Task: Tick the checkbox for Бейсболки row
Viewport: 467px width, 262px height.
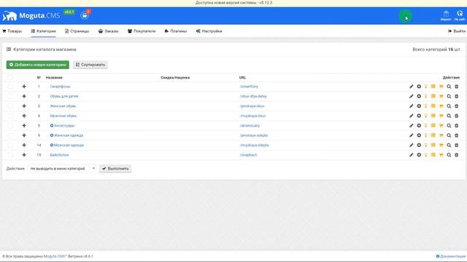Action: click(10, 155)
